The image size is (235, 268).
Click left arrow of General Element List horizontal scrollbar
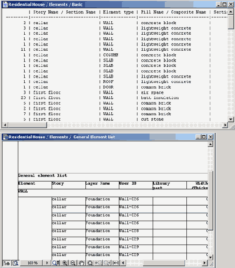[123, 263]
